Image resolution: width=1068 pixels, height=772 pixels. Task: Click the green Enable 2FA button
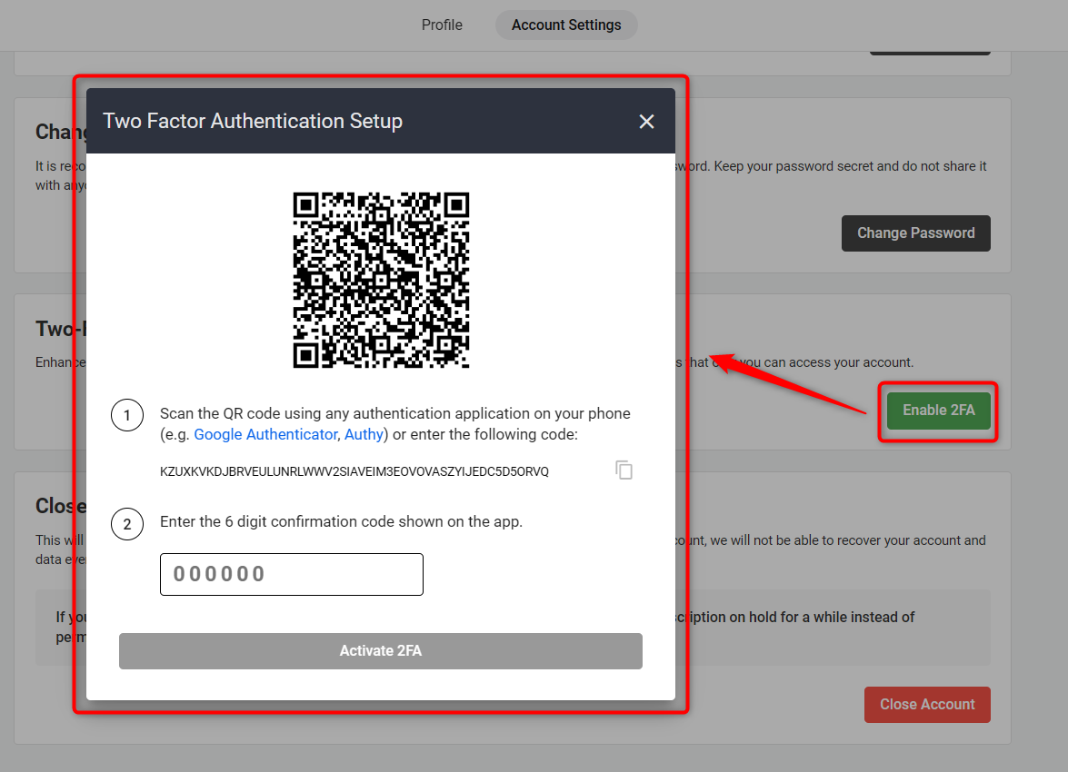coord(939,411)
